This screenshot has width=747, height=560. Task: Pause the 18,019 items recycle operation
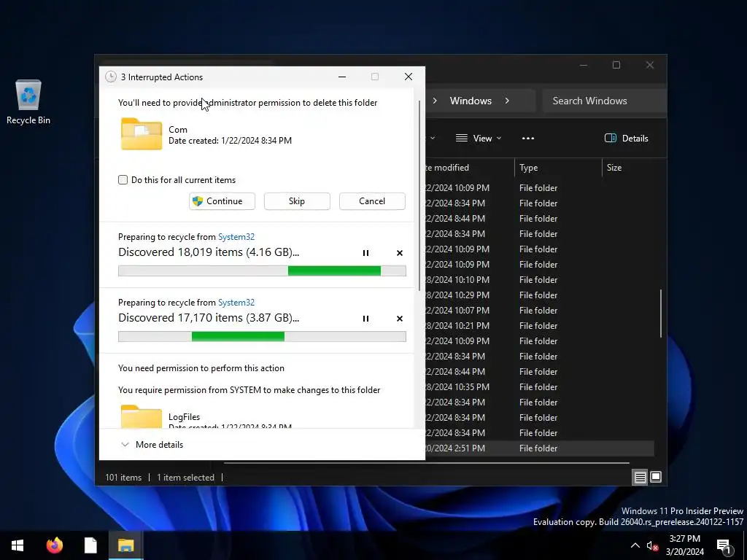(x=365, y=253)
